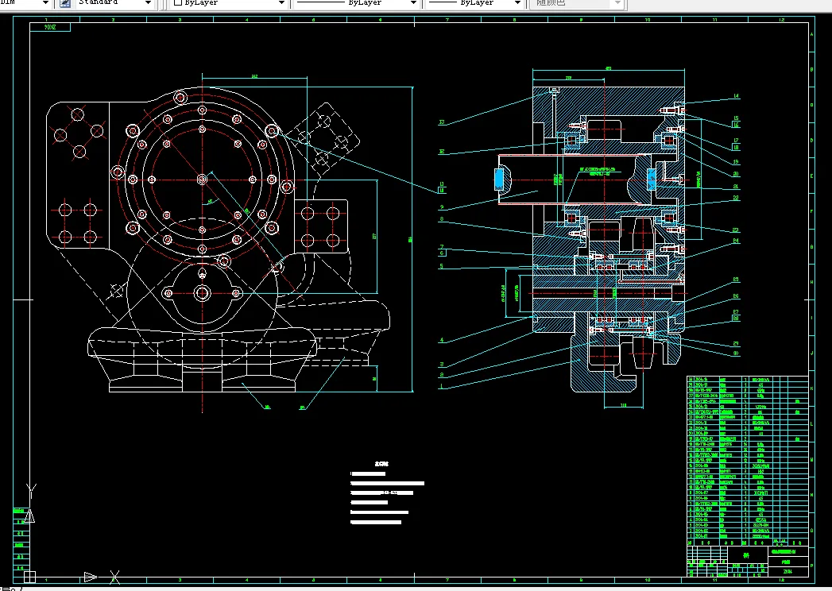Select part balloon number 4
832x591 pixels.
click(442, 340)
